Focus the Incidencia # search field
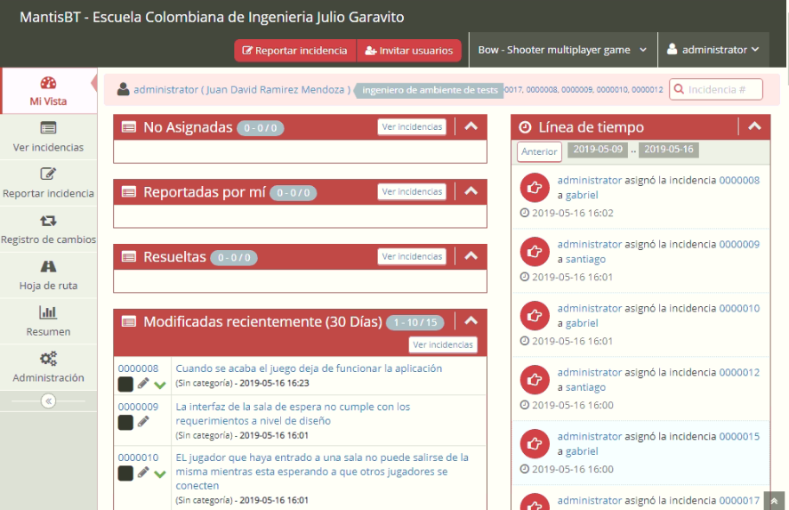The height and width of the screenshot is (510, 789). pyautogui.click(x=715, y=90)
